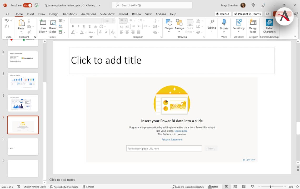This screenshot has width=300, height=189.
Task: Open Design Ideas designer
Action: (x=253, y=26)
